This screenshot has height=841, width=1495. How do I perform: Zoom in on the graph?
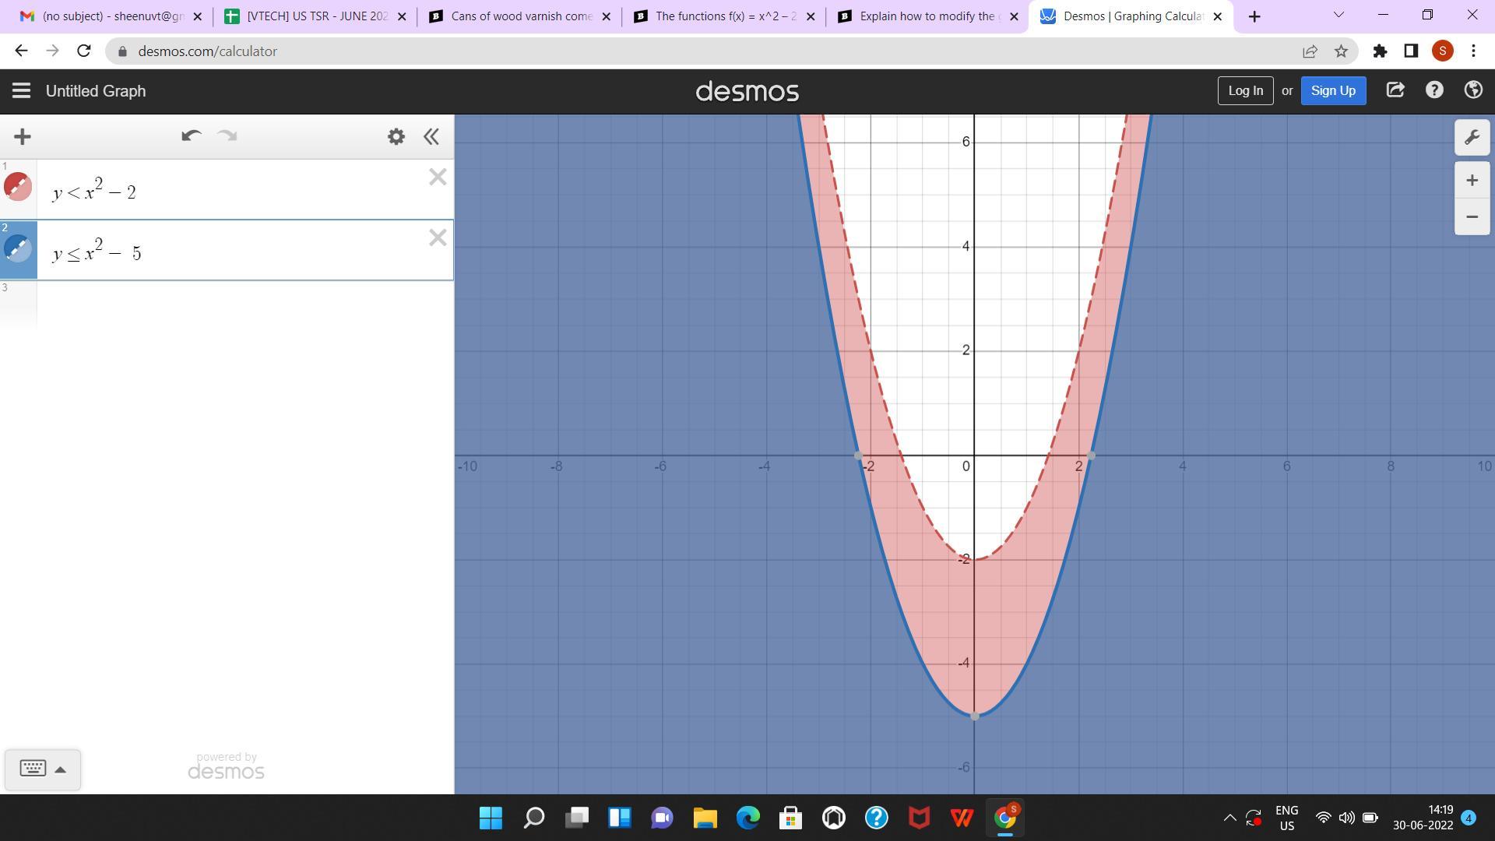(x=1472, y=181)
